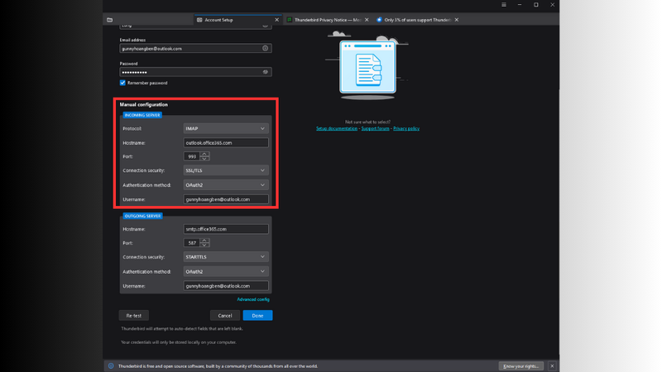
Task: Close the Account Setup tab
Action: 277,20
